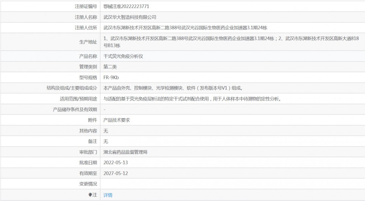This screenshot has height=201, width=365.
Task: Click the 附件 label
Action: (92, 120)
